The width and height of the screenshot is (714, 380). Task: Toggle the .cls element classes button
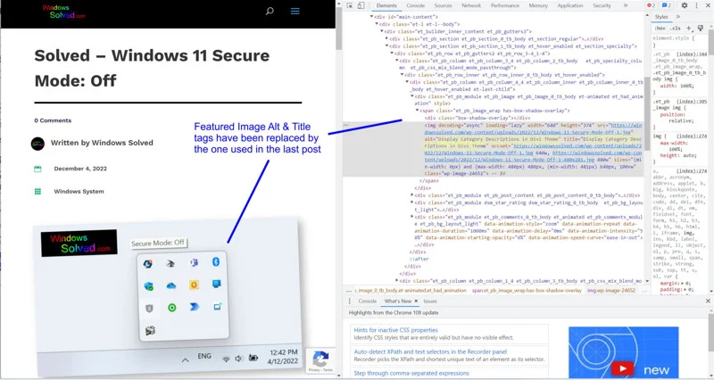[x=677, y=29]
